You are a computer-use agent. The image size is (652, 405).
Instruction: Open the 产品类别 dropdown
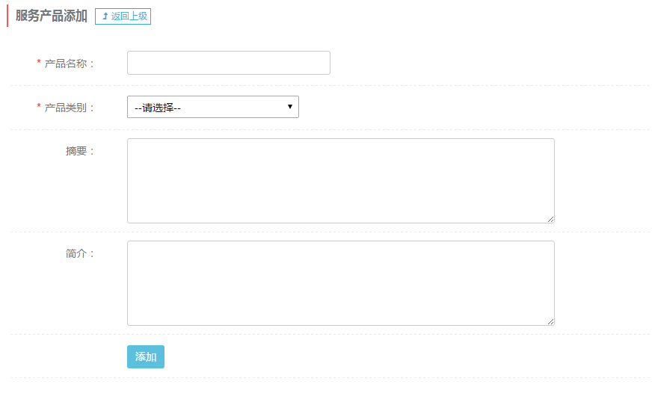[x=213, y=107]
